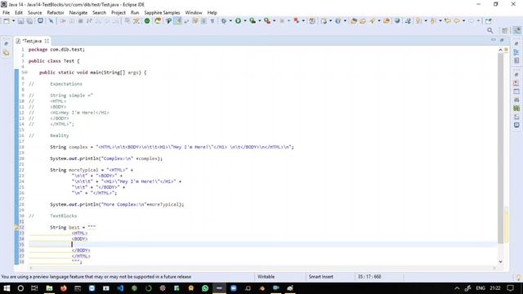Viewport: 523px width, 294px height.
Task: Click the Open Task folder icon
Action: click(x=363, y=21)
